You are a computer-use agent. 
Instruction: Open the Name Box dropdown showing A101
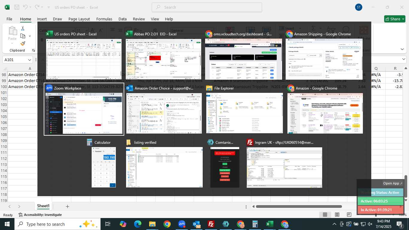click(30, 60)
